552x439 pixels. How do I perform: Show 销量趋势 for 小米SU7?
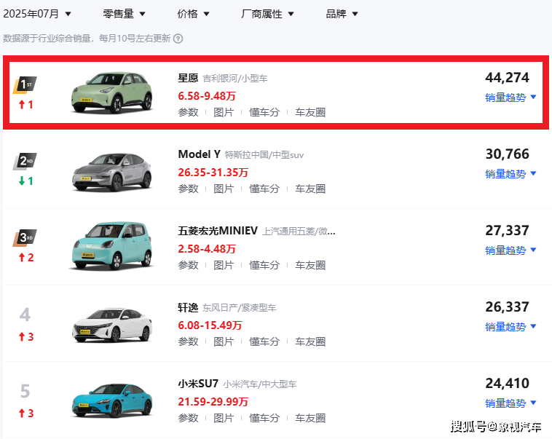point(510,403)
